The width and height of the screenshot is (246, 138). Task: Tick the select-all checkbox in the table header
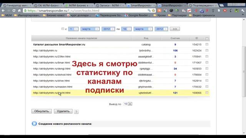pyautogui.click(x=207, y=38)
